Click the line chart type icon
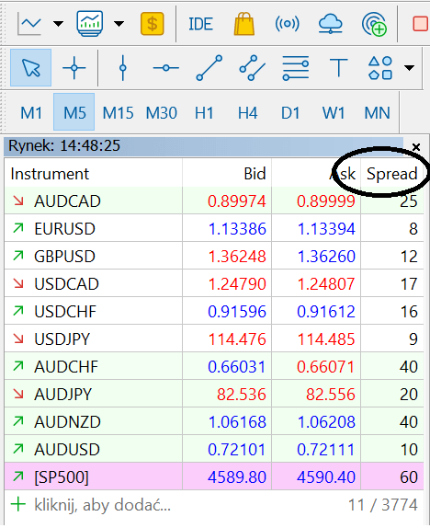The image size is (430, 528). 29,24
